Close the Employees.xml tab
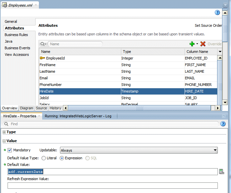The height and width of the screenshot is (193, 231). 36,5
